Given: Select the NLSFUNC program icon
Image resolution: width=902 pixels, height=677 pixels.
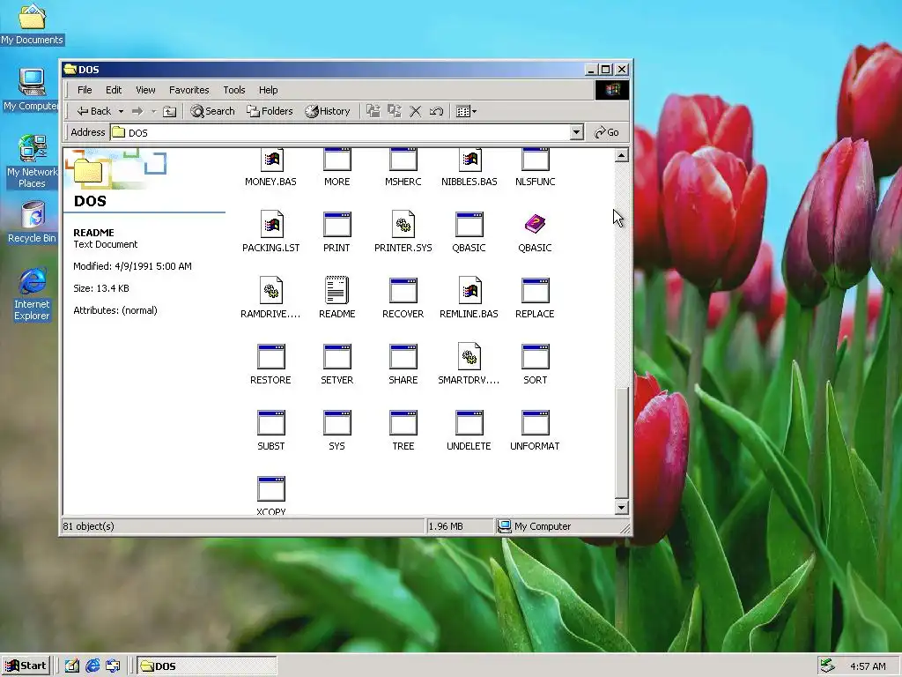Looking at the screenshot, I should (x=535, y=160).
